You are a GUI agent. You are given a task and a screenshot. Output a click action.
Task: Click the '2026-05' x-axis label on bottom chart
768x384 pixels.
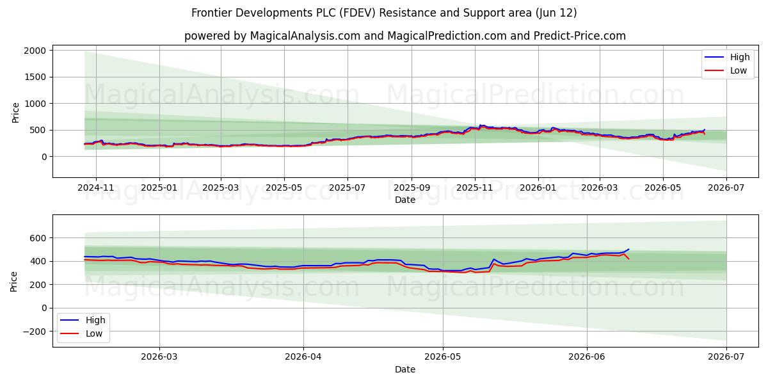point(443,357)
